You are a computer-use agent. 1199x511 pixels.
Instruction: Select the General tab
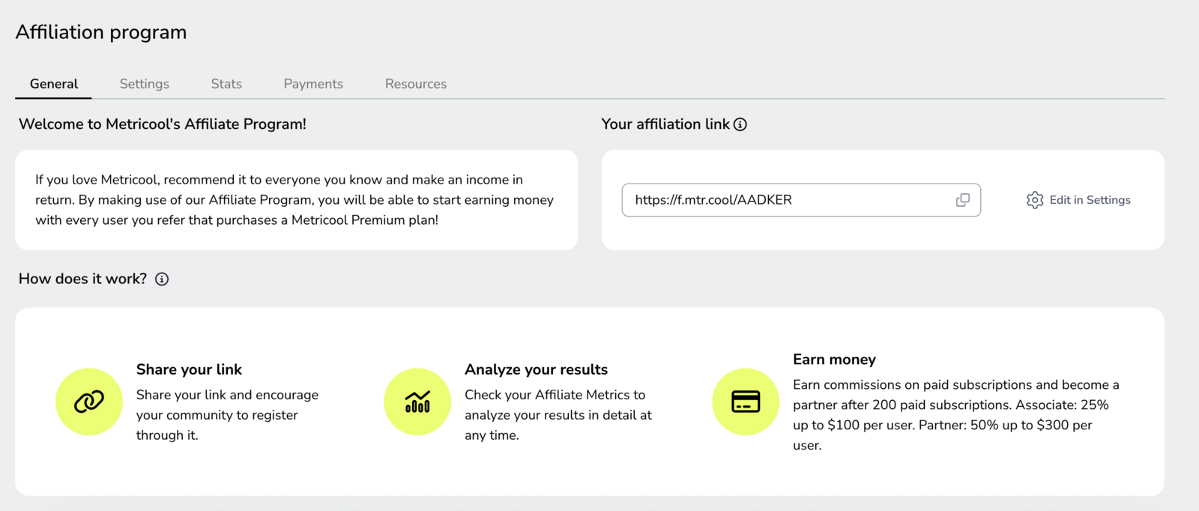click(54, 84)
